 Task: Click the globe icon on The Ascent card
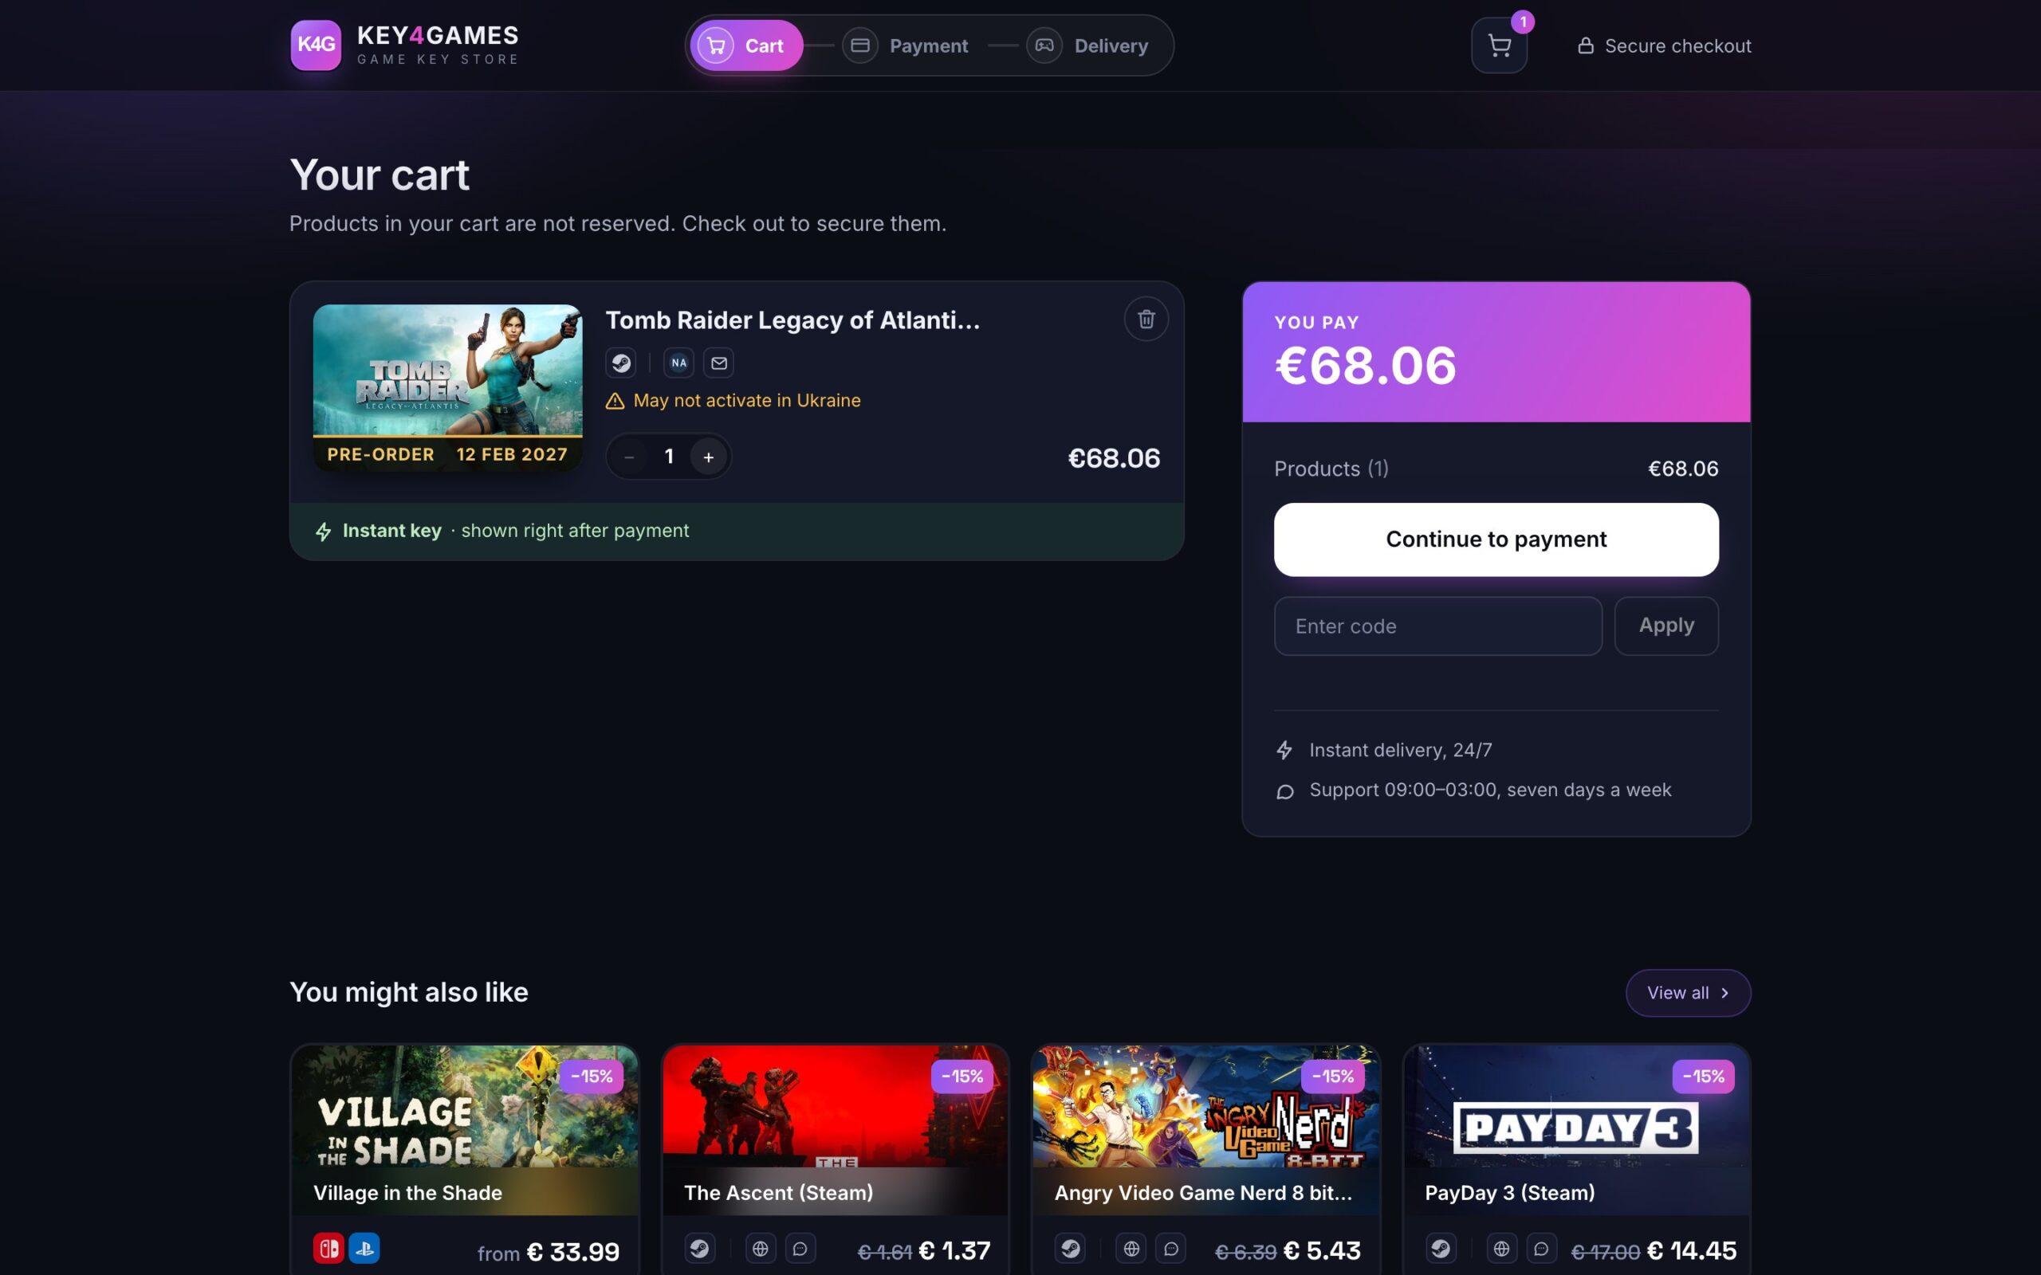pos(760,1248)
